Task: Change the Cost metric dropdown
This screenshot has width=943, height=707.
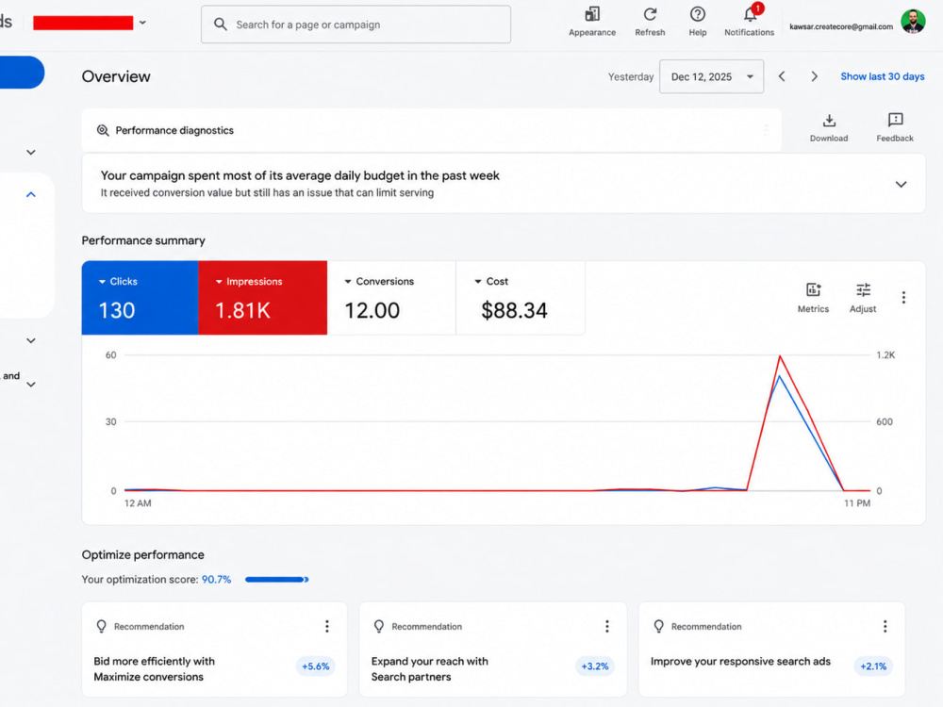Action: pos(478,281)
